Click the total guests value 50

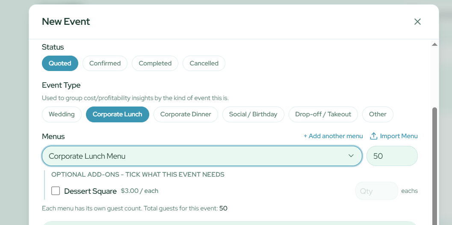tap(223, 208)
